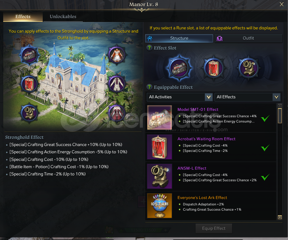Viewport: 288px width, 240px height.
Task: Switch to the Unlockables tab
Action: (x=63, y=17)
